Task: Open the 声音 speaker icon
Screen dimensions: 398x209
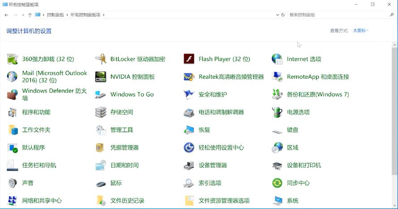Action: (x=12, y=183)
